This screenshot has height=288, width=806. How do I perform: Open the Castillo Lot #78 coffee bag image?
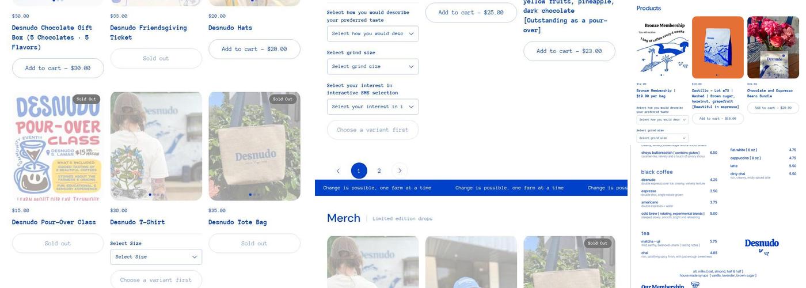tap(717, 47)
